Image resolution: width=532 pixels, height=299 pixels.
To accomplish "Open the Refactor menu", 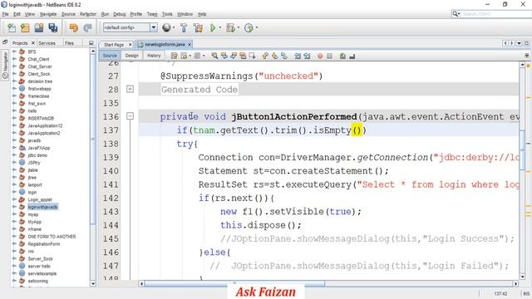I will pyautogui.click(x=88, y=14).
